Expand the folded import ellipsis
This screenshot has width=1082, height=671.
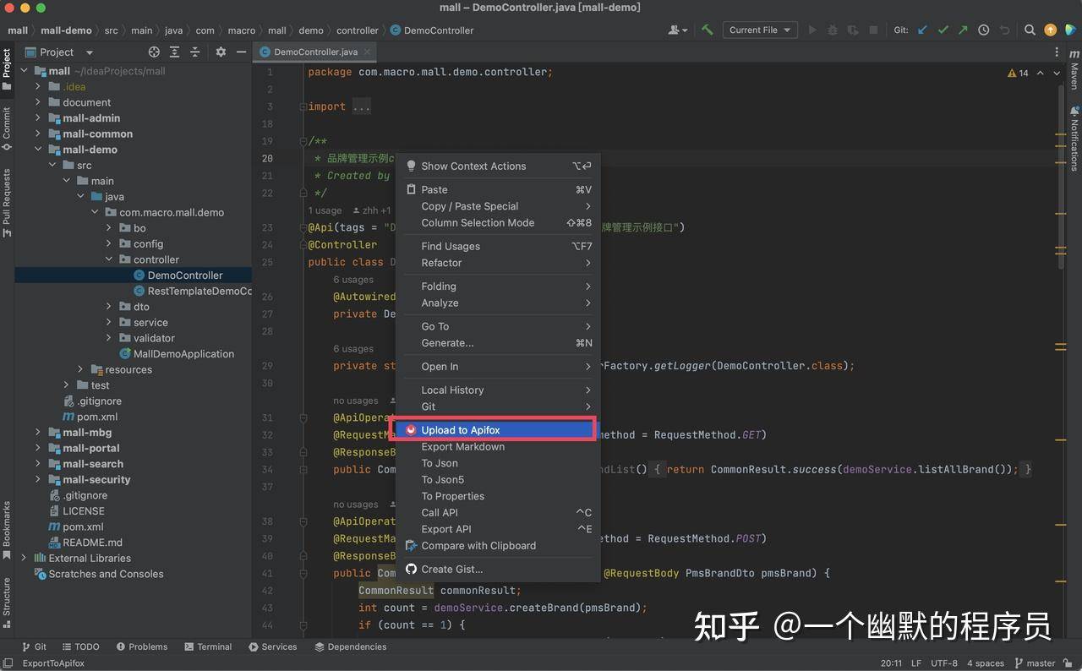[361, 106]
